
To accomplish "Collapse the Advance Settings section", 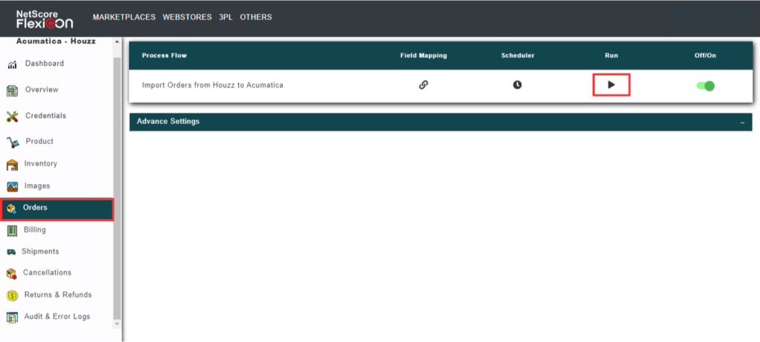I will pyautogui.click(x=742, y=122).
